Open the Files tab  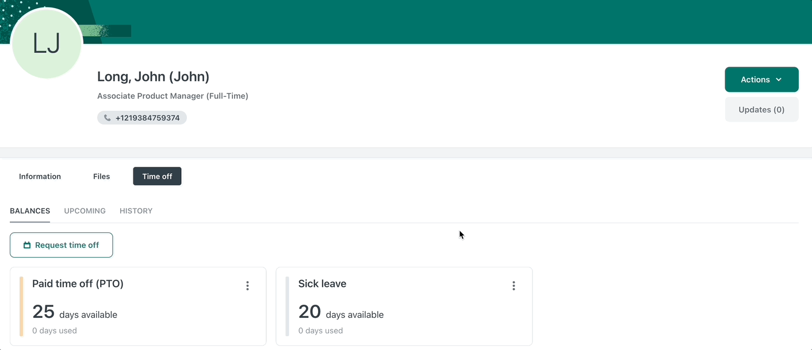coord(101,177)
